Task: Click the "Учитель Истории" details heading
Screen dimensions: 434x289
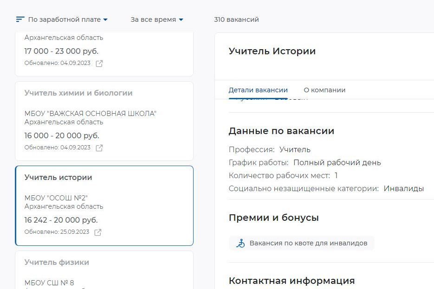Action: point(272,51)
